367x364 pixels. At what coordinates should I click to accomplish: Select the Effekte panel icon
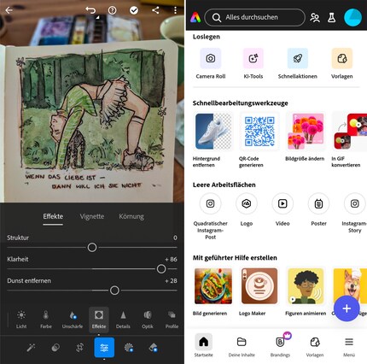[99, 320]
